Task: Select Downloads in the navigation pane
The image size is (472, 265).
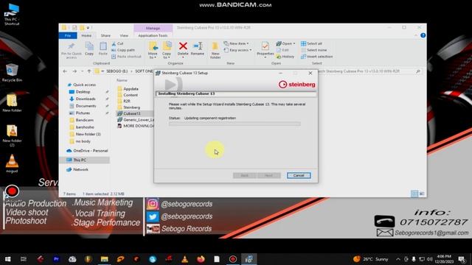Action: tap(86, 99)
